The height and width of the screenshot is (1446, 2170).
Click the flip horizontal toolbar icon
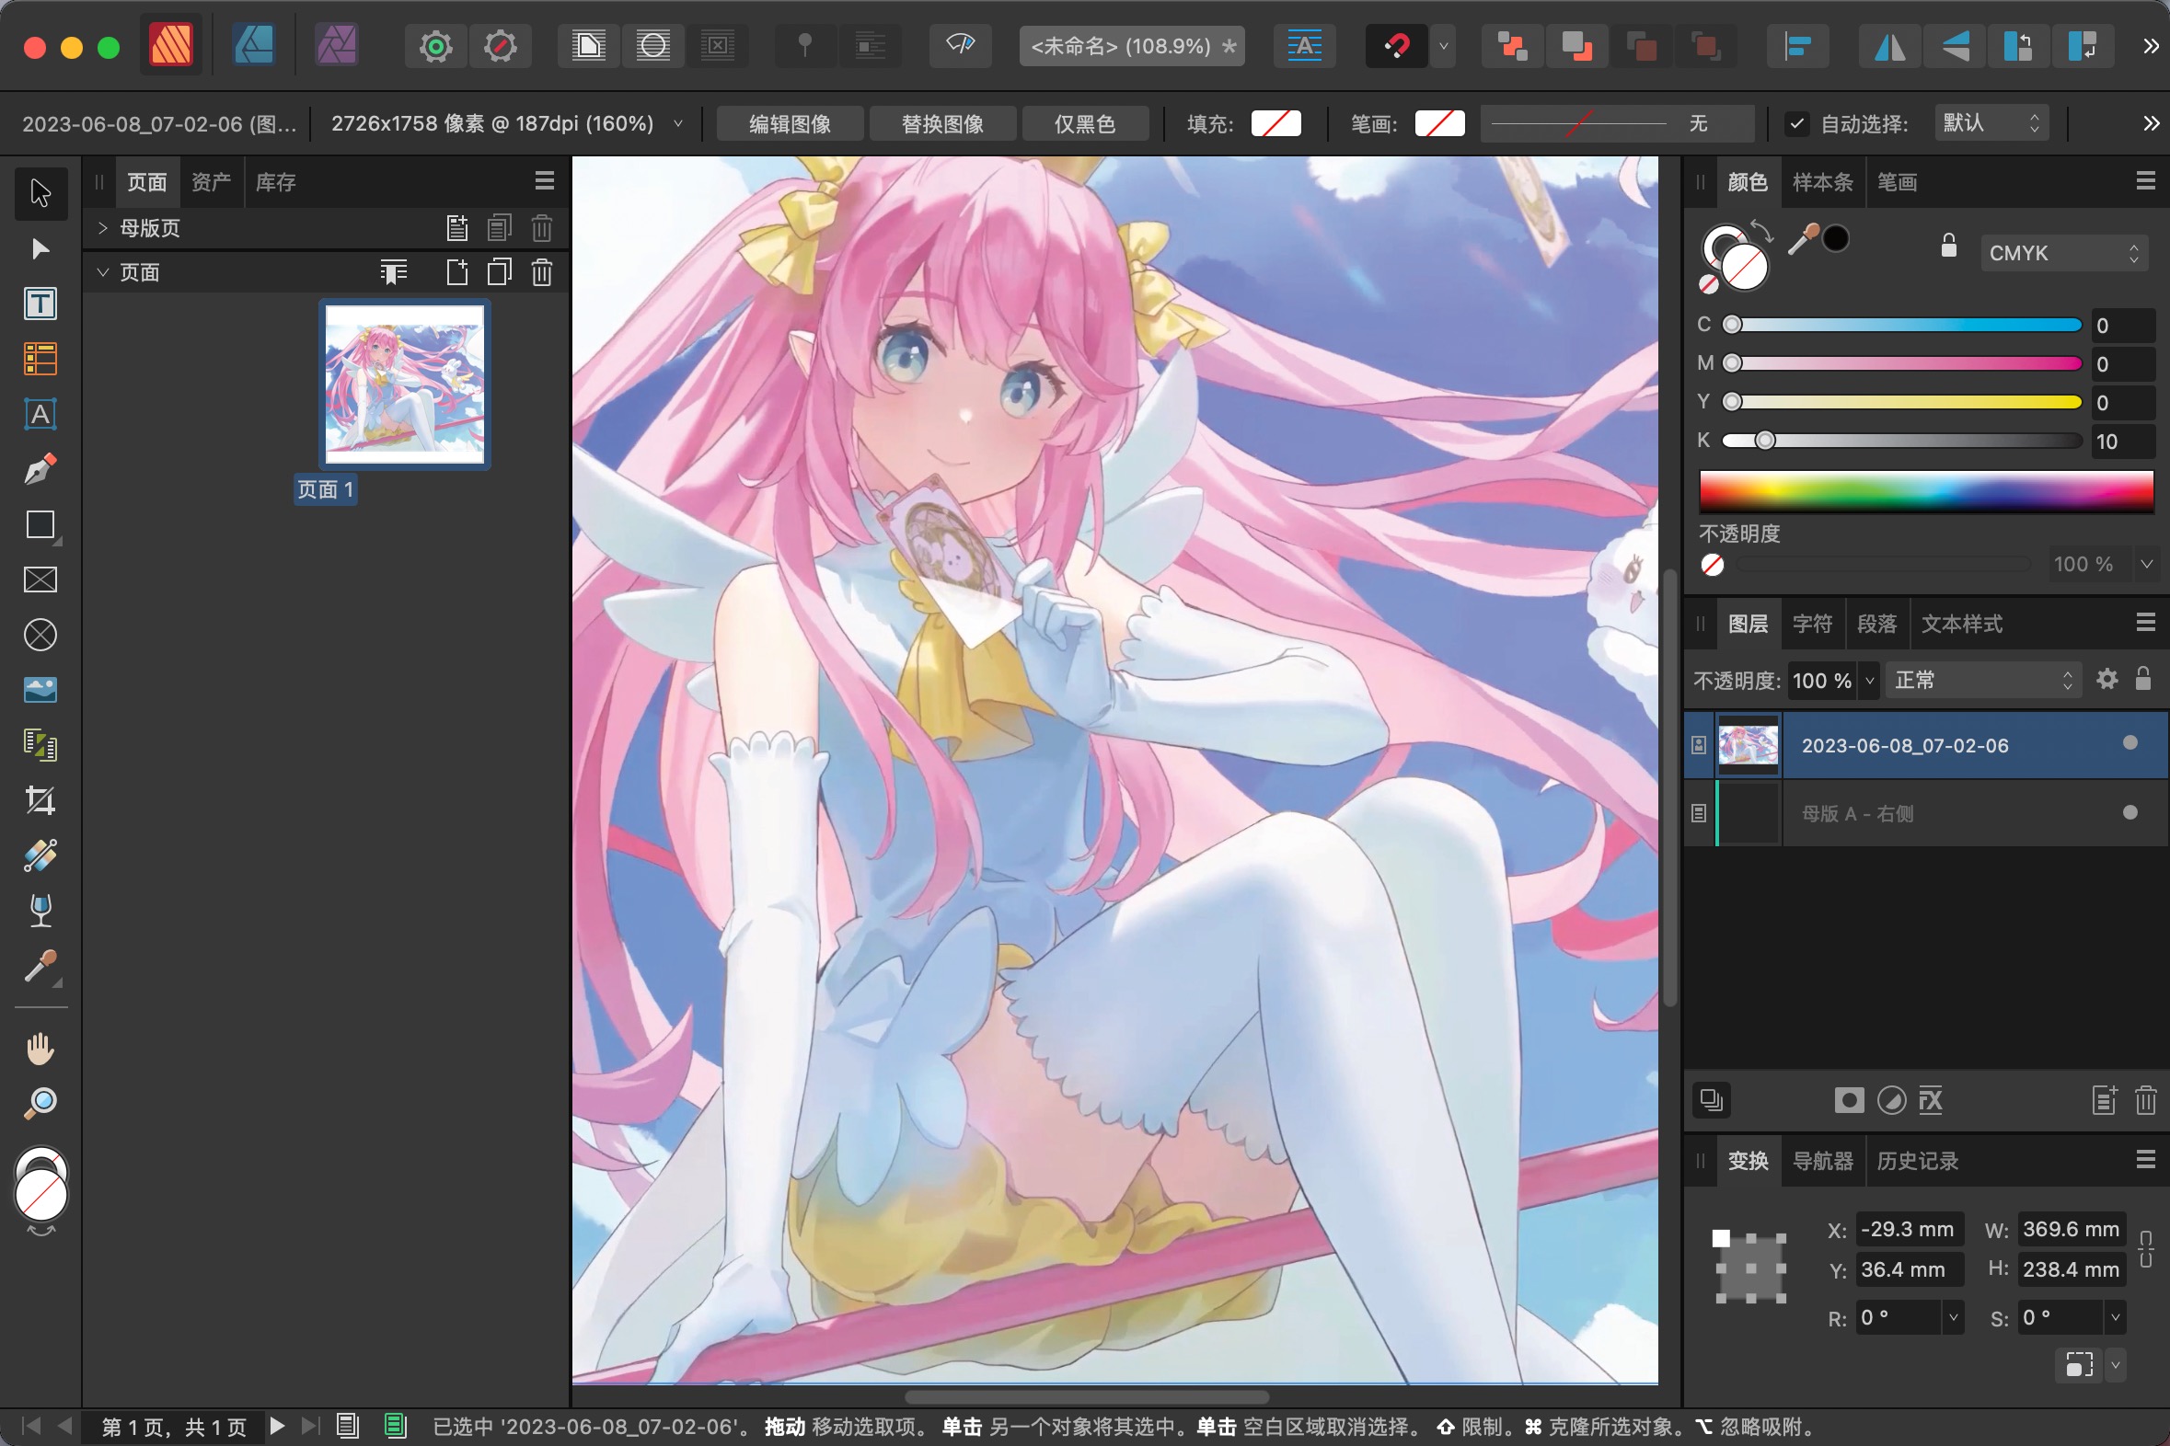pos(1890,45)
